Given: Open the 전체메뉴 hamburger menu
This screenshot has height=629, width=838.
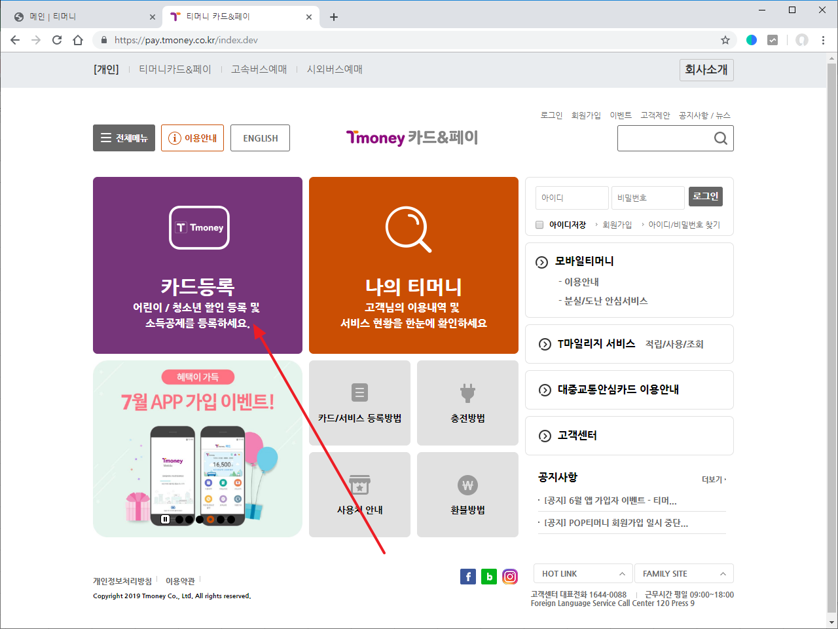Looking at the screenshot, I should [x=124, y=138].
